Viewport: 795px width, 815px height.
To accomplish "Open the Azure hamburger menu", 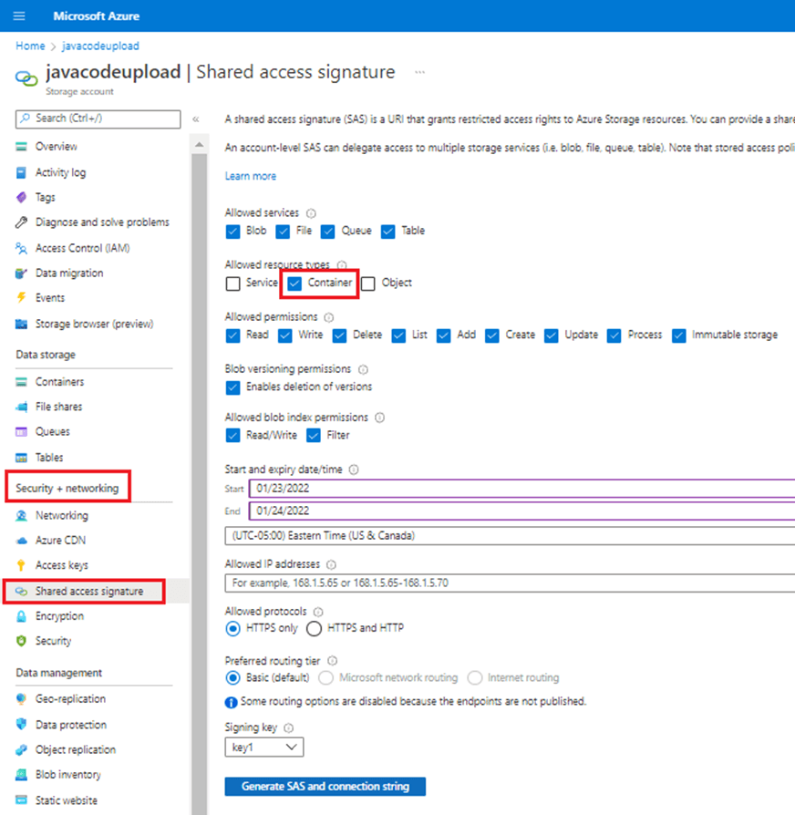I will coord(20,16).
